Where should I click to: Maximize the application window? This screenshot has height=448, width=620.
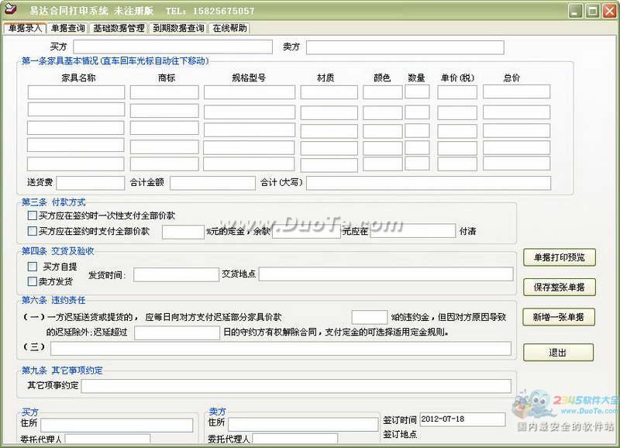pos(592,11)
